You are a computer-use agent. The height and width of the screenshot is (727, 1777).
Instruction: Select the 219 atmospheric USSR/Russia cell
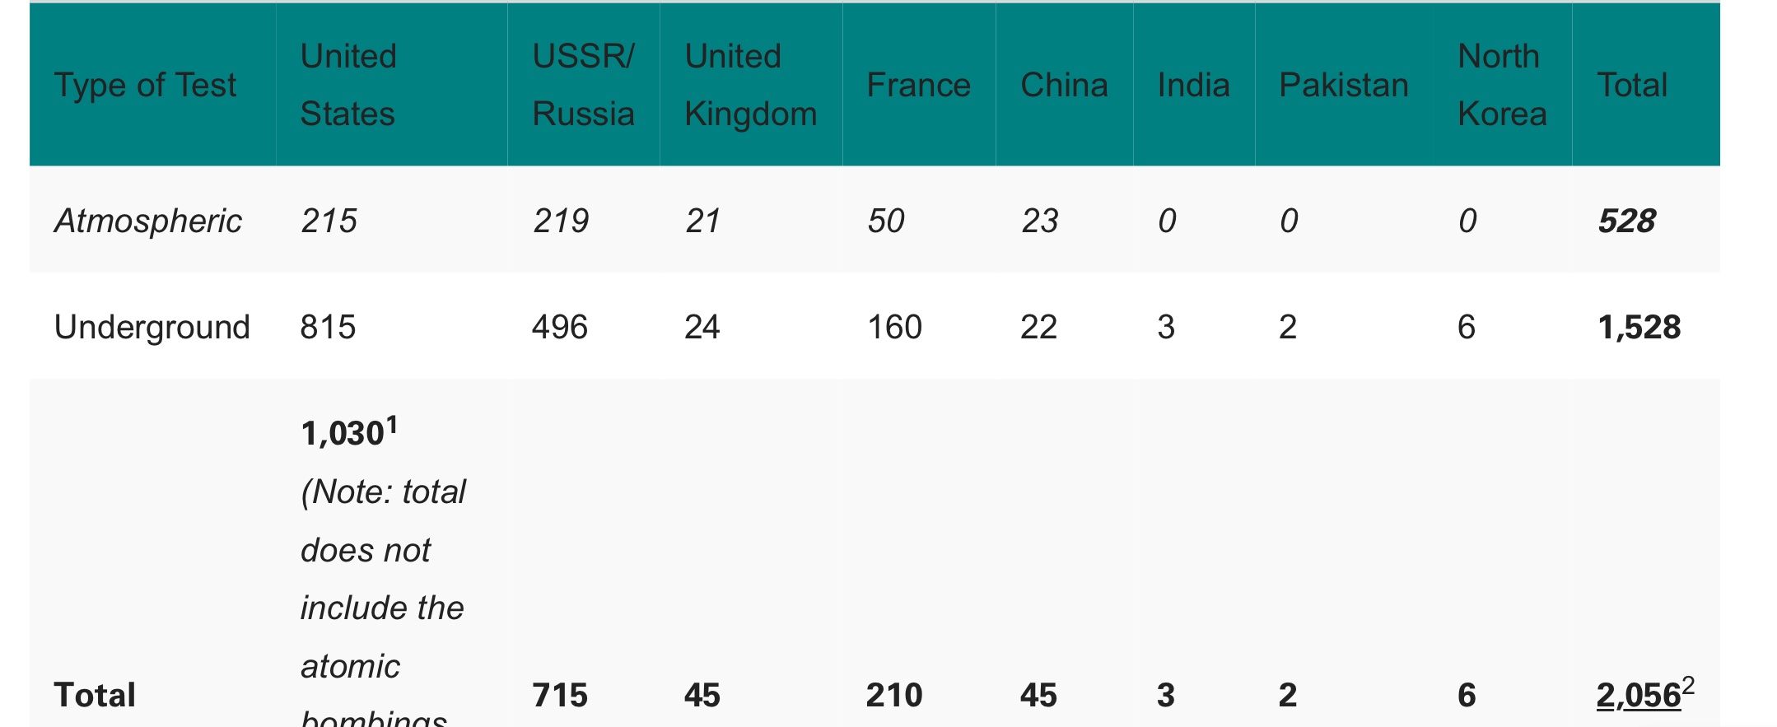[x=561, y=221]
